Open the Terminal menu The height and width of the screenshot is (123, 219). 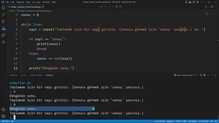click(x=46, y=2)
